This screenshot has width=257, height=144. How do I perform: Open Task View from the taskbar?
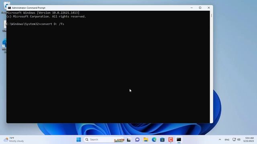(x=129, y=140)
